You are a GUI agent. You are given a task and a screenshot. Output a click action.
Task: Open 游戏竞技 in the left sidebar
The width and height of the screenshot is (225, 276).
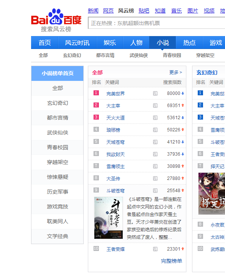(x=58, y=207)
